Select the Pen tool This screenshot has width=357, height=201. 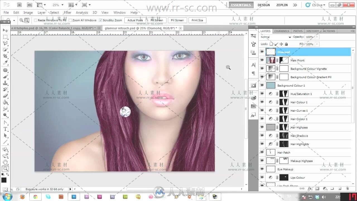pos(5,123)
